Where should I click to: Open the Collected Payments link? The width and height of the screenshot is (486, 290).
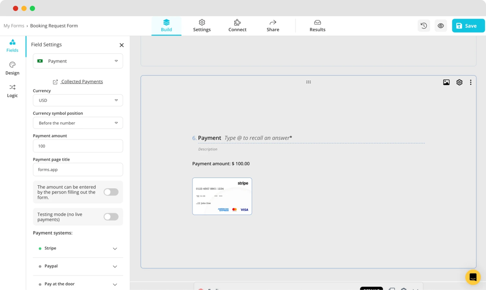82,81
